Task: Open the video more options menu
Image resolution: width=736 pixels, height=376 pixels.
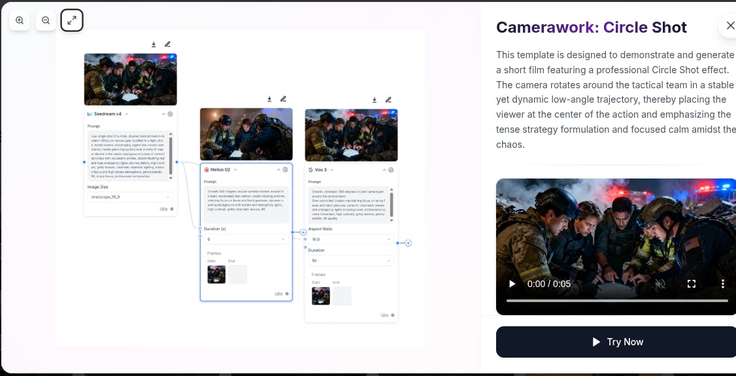Action: point(722,284)
